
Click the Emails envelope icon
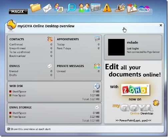pyautogui.click(x=50, y=66)
